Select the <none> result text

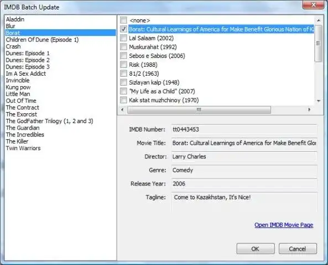[139, 20]
